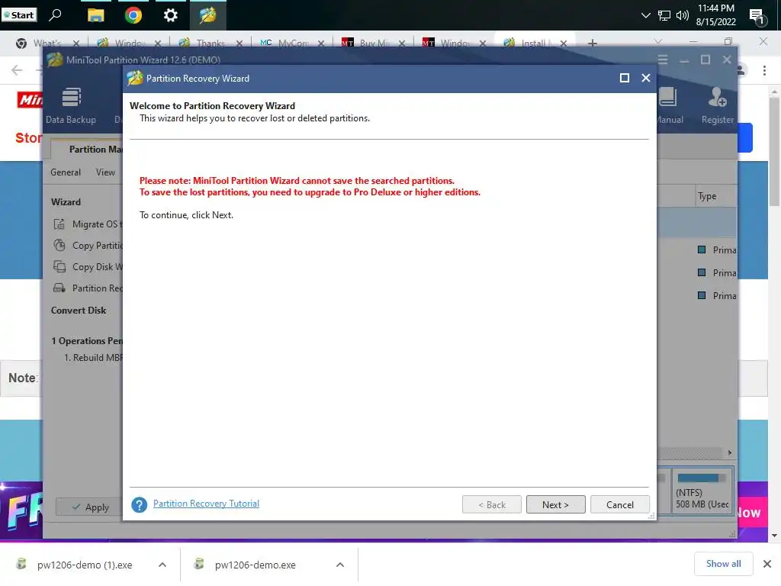Click Show all downloads button

723,564
